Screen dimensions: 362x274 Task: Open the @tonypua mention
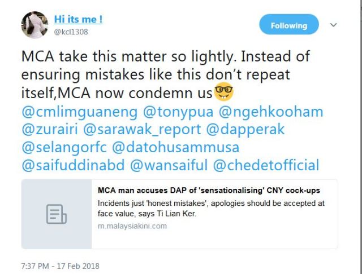(x=179, y=112)
